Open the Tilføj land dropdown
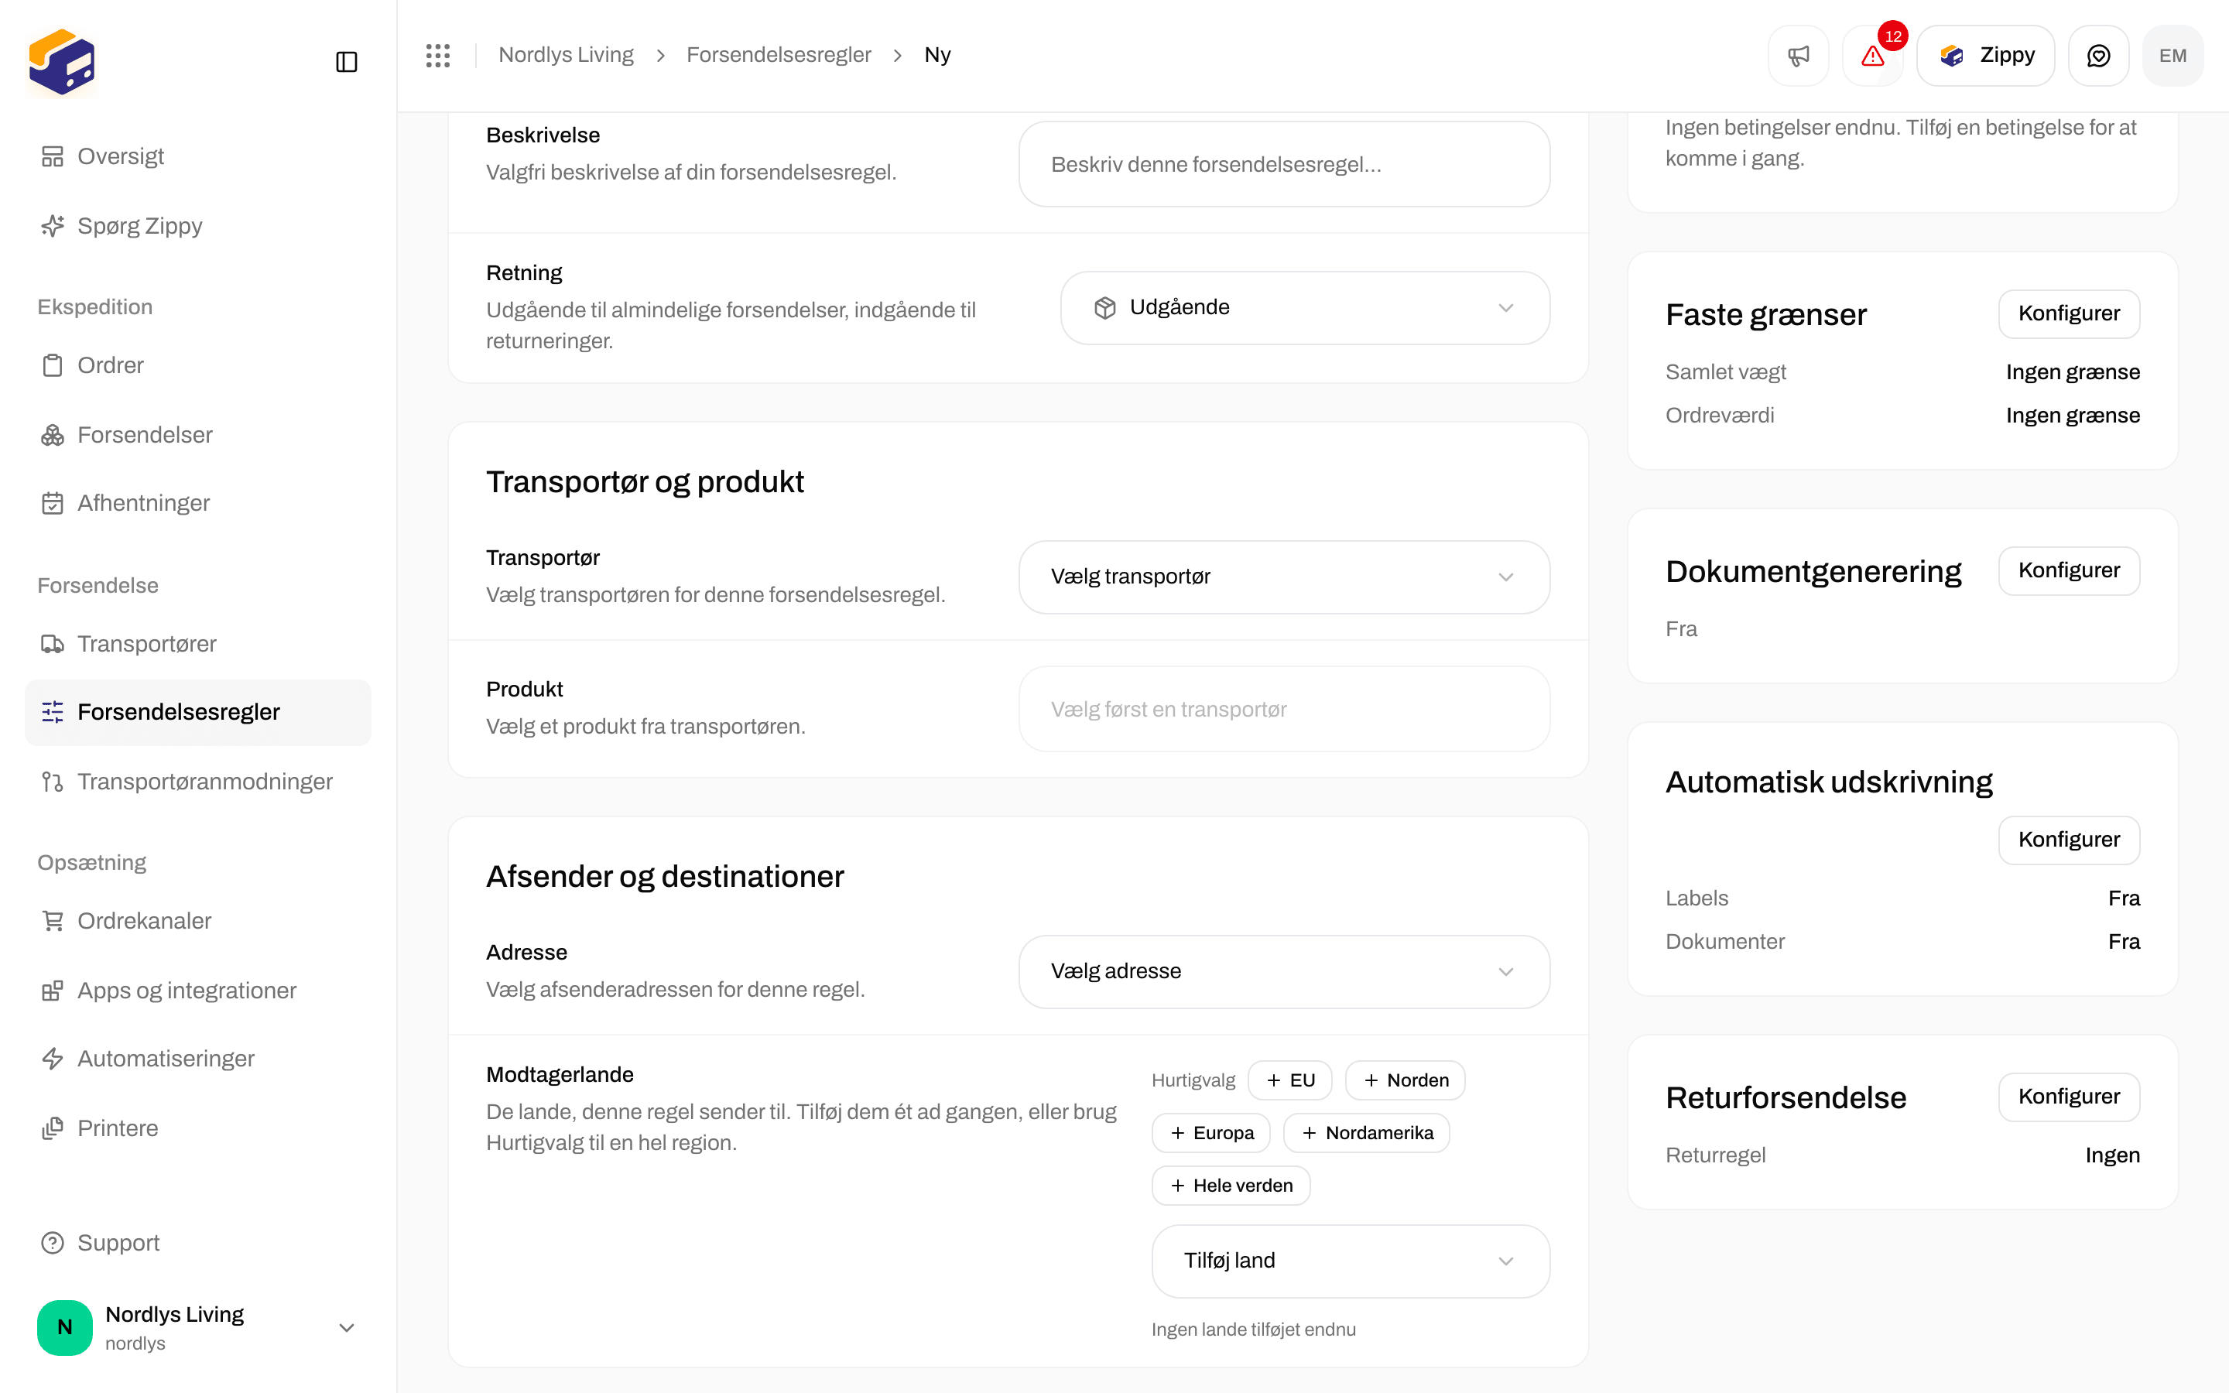2229x1393 pixels. pyautogui.click(x=1351, y=1261)
